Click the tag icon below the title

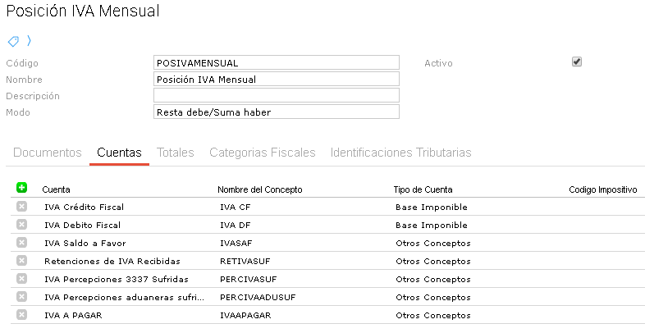[x=13, y=41]
